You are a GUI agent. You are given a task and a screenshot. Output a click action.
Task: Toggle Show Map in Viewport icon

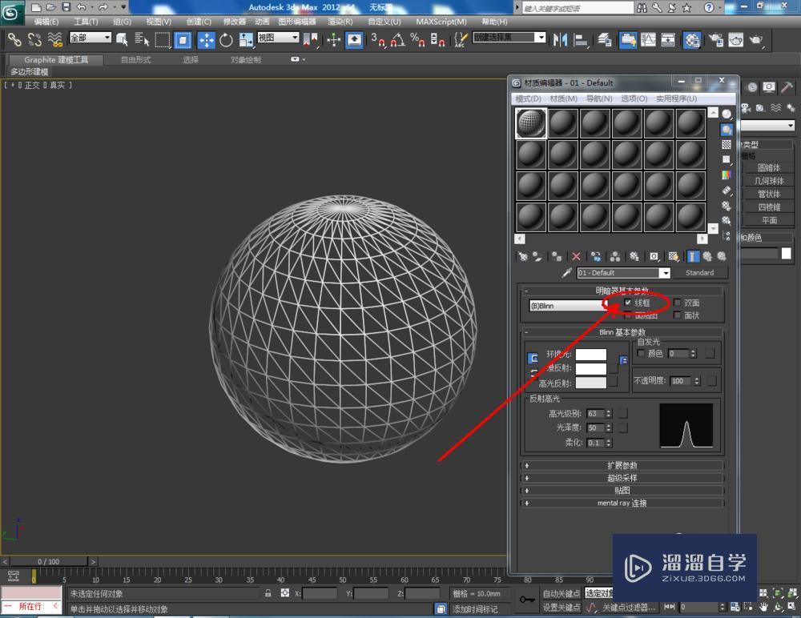(x=674, y=256)
